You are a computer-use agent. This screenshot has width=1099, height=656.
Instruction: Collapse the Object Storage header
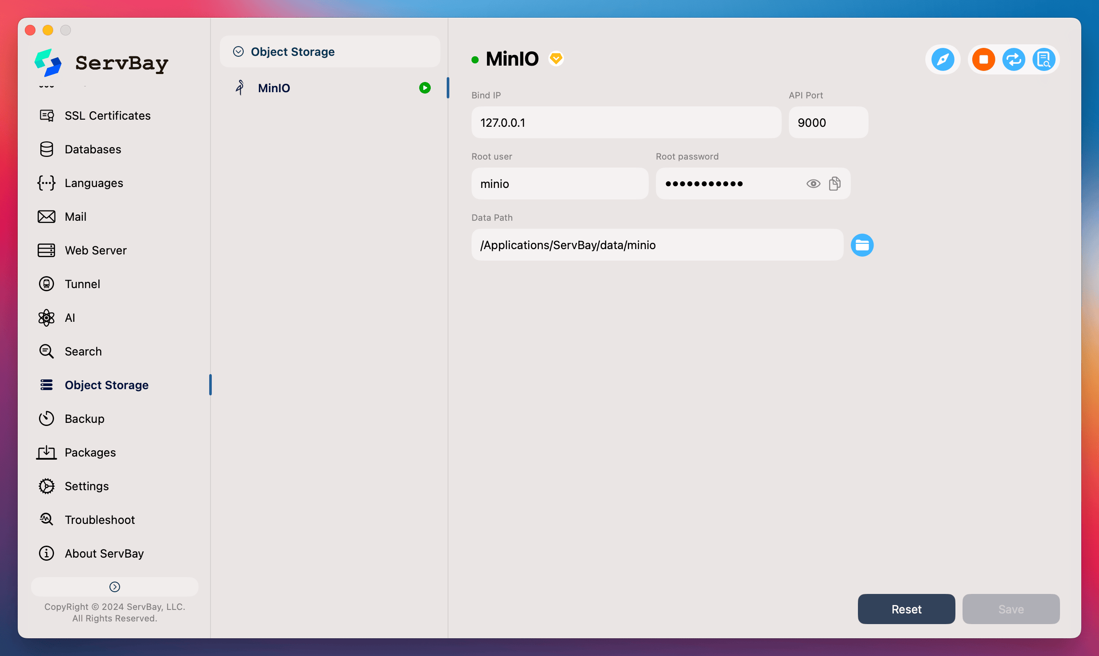coord(330,52)
